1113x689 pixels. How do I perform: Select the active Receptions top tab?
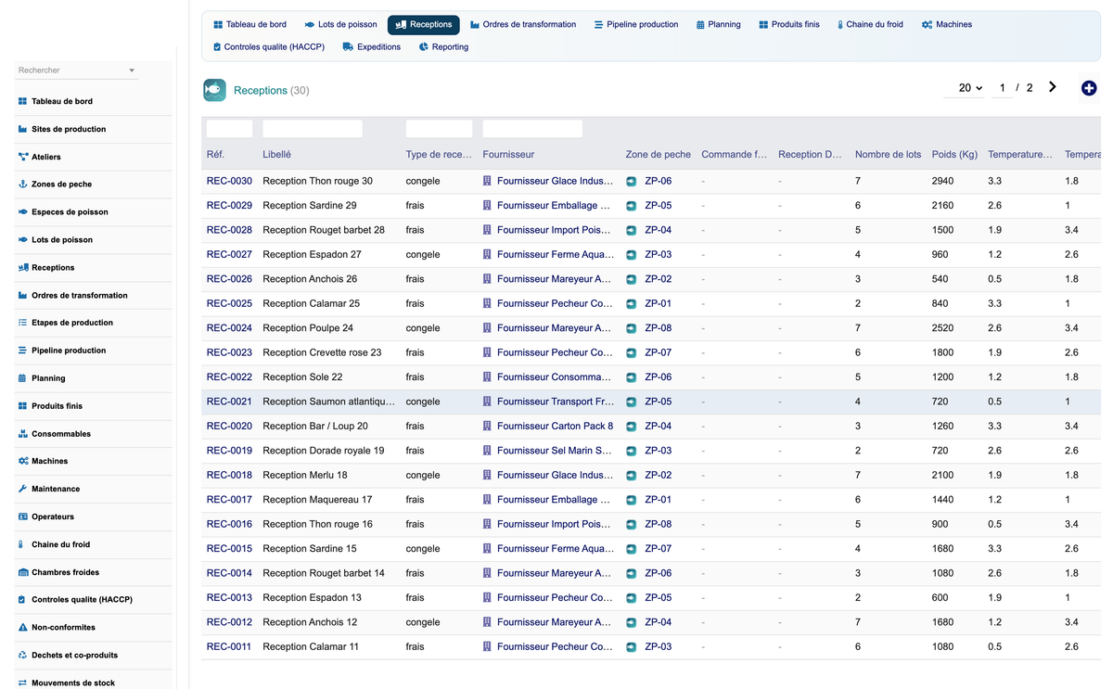[x=424, y=25]
